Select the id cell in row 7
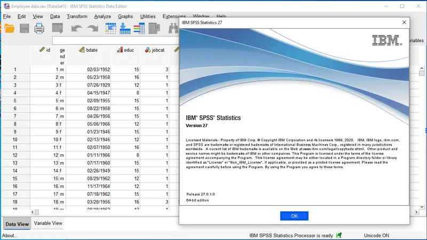Screen dimensions: 427x240 pyautogui.click(x=44, y=116)
